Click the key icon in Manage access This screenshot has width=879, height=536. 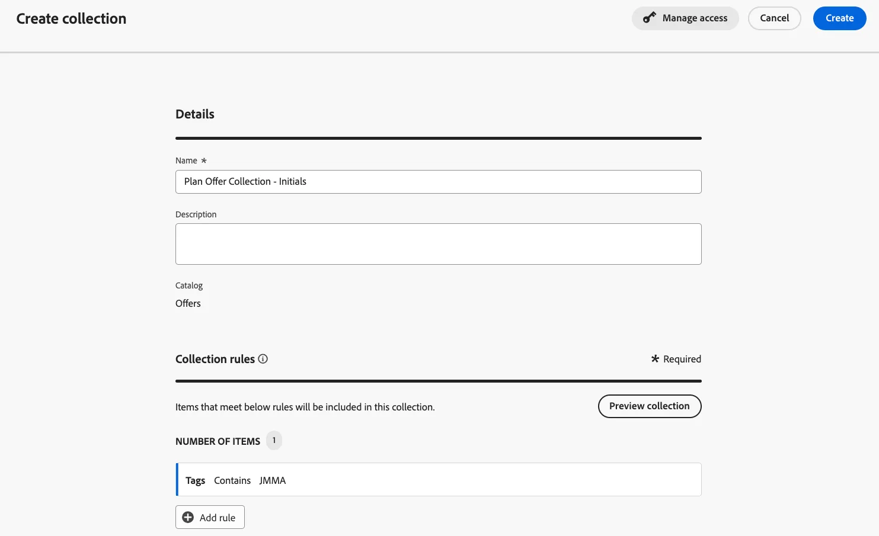650,18
